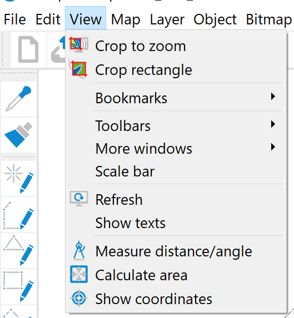Pick the draw triangle shape tool
The image size is (294, 318).
pos(19,251)
